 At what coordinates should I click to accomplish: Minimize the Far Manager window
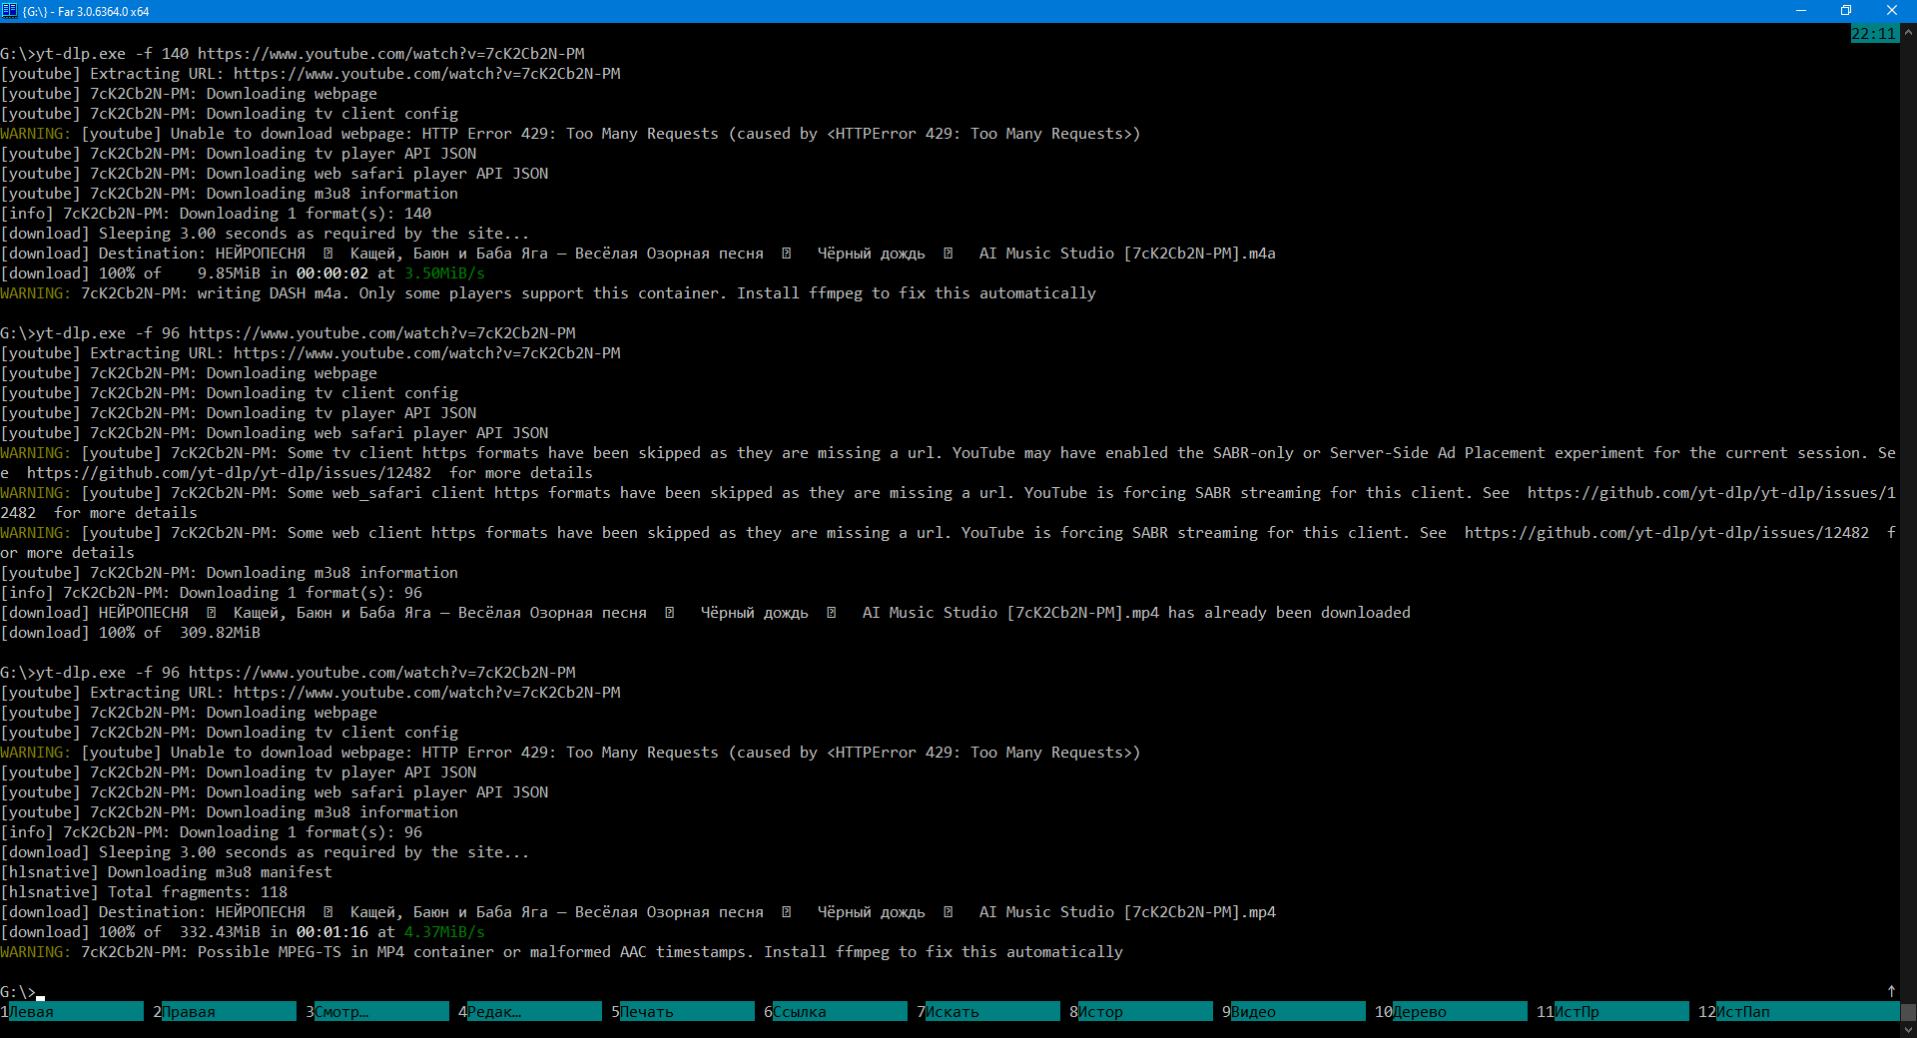pyautogui.click(x=1800, y=11)
